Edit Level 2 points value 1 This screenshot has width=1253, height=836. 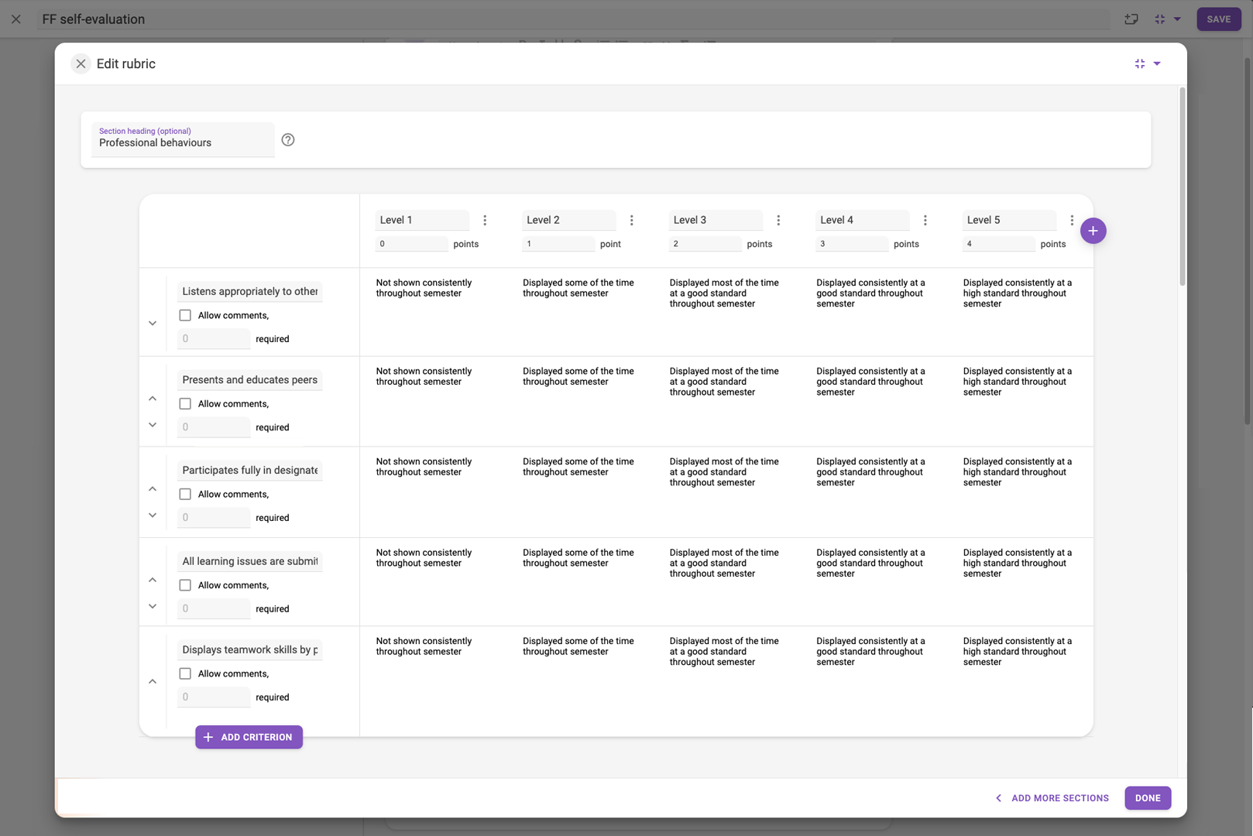click(x=558, y=244)
